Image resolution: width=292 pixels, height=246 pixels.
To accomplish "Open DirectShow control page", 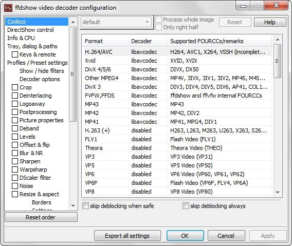I will (30, 30).
